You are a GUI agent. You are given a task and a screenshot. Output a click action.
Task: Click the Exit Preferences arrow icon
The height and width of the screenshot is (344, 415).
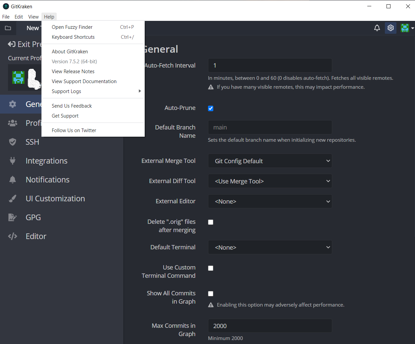pos(12,44)
